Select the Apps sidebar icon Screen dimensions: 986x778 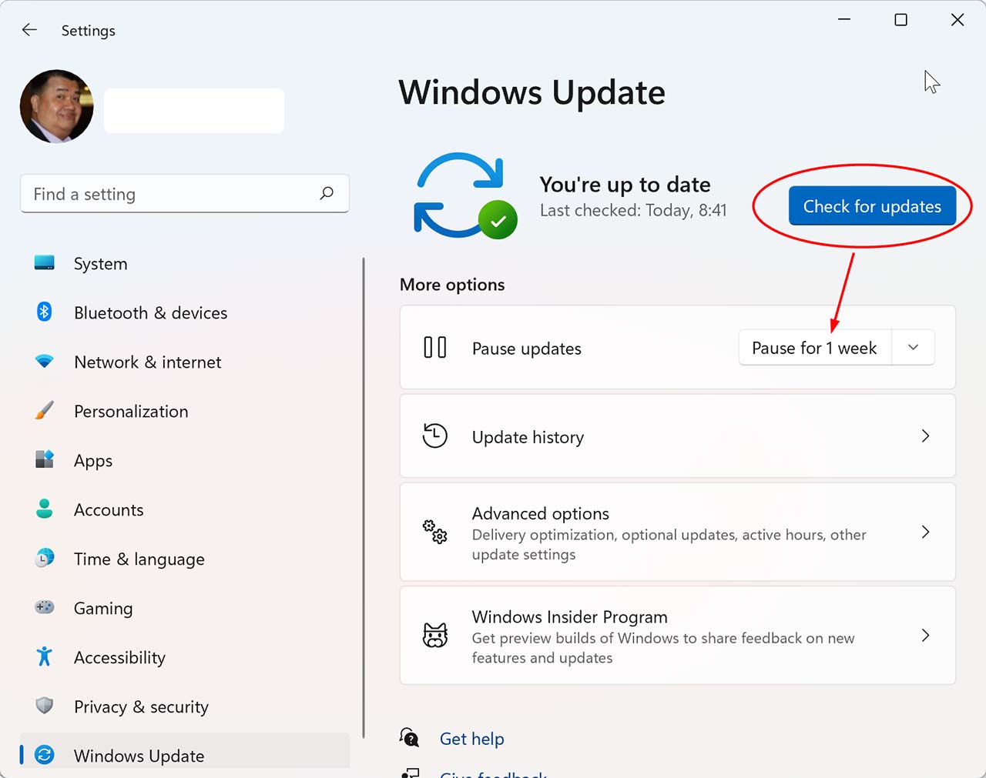(45, 460)
